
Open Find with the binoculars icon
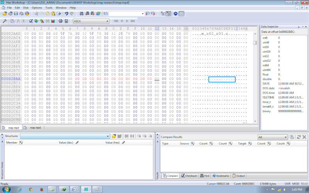tap(81, 14)
